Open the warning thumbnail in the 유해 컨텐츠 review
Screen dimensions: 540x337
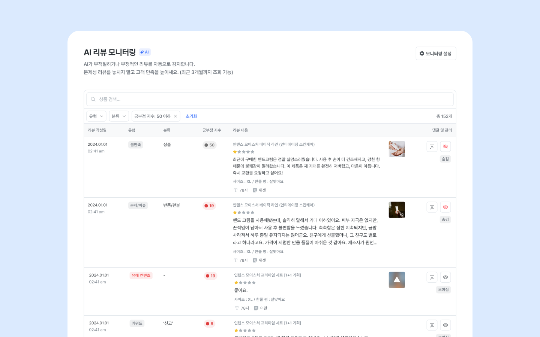pyautogui.click(x=397, y=280)
